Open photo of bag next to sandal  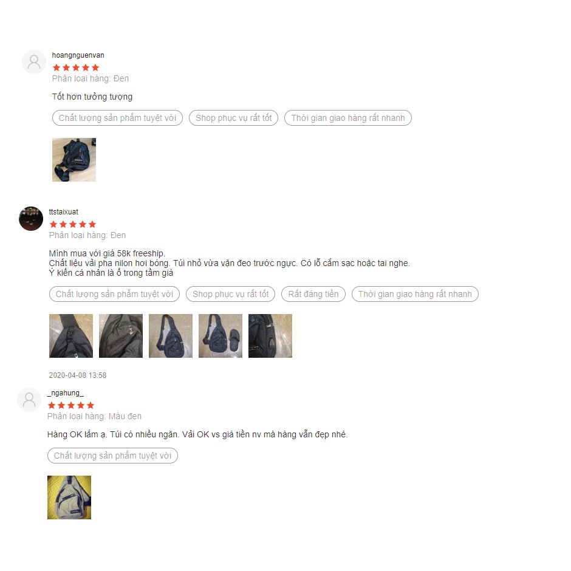coord(221,336)
